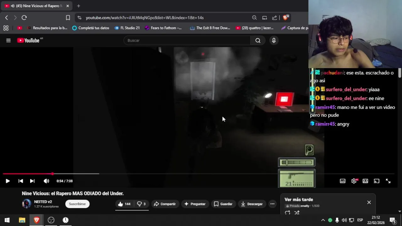Skip to next video in playlist
This screenshot has width=402, height=226.
click(32, 181)
